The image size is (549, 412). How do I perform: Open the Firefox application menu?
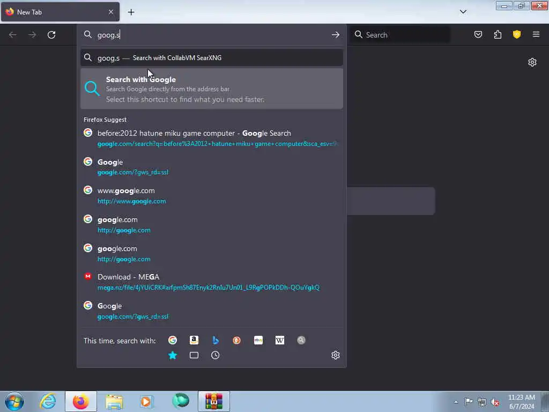(536, 34)
